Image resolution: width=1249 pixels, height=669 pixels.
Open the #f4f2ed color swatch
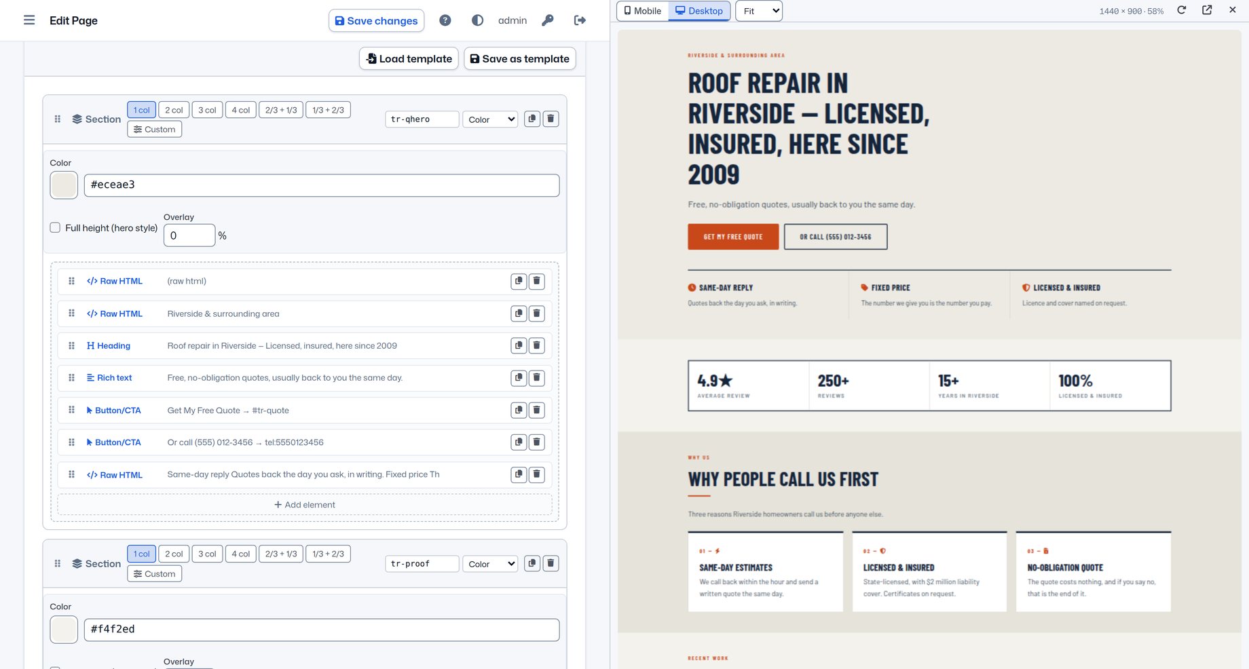click(64, 630)
